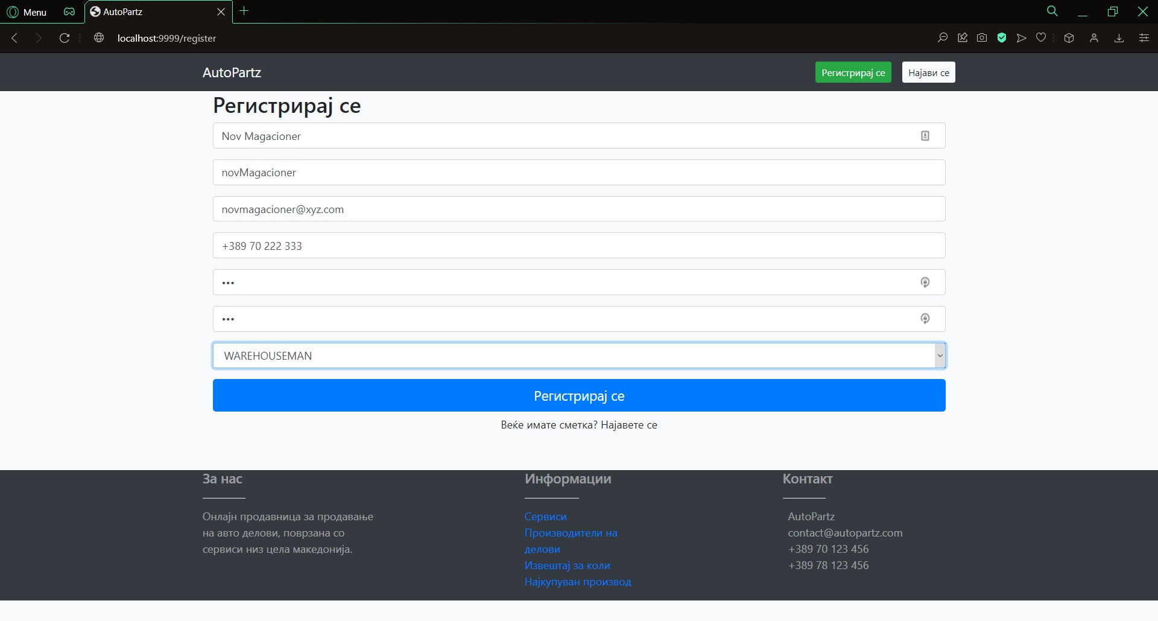Open the extensions cube icon

click(1069, 38)
